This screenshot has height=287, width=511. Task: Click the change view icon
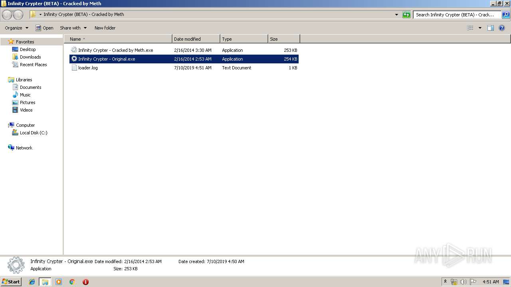[x=470, y=28]
